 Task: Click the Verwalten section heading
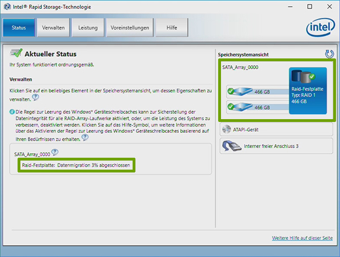click(20, 79)
